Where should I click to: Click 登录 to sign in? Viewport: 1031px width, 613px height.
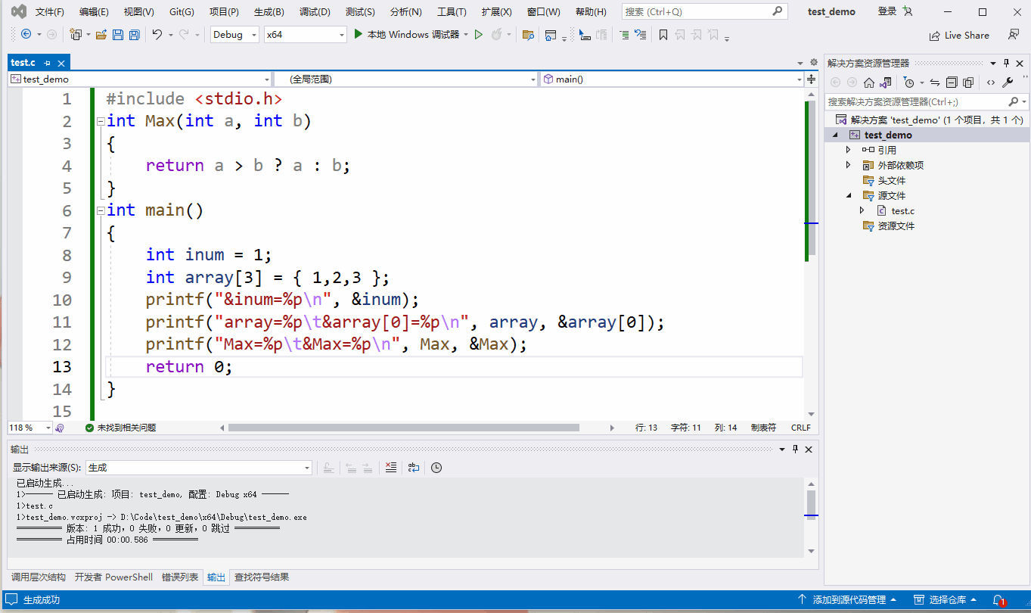tap(887, 12)
